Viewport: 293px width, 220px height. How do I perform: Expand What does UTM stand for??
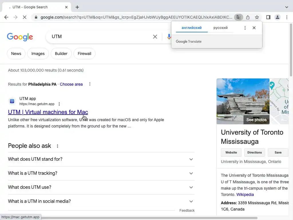click(101, 159)
